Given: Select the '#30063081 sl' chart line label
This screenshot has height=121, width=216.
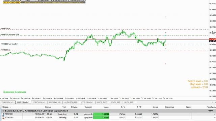Looking at the screenshot, I should click(x=5, y=50).
